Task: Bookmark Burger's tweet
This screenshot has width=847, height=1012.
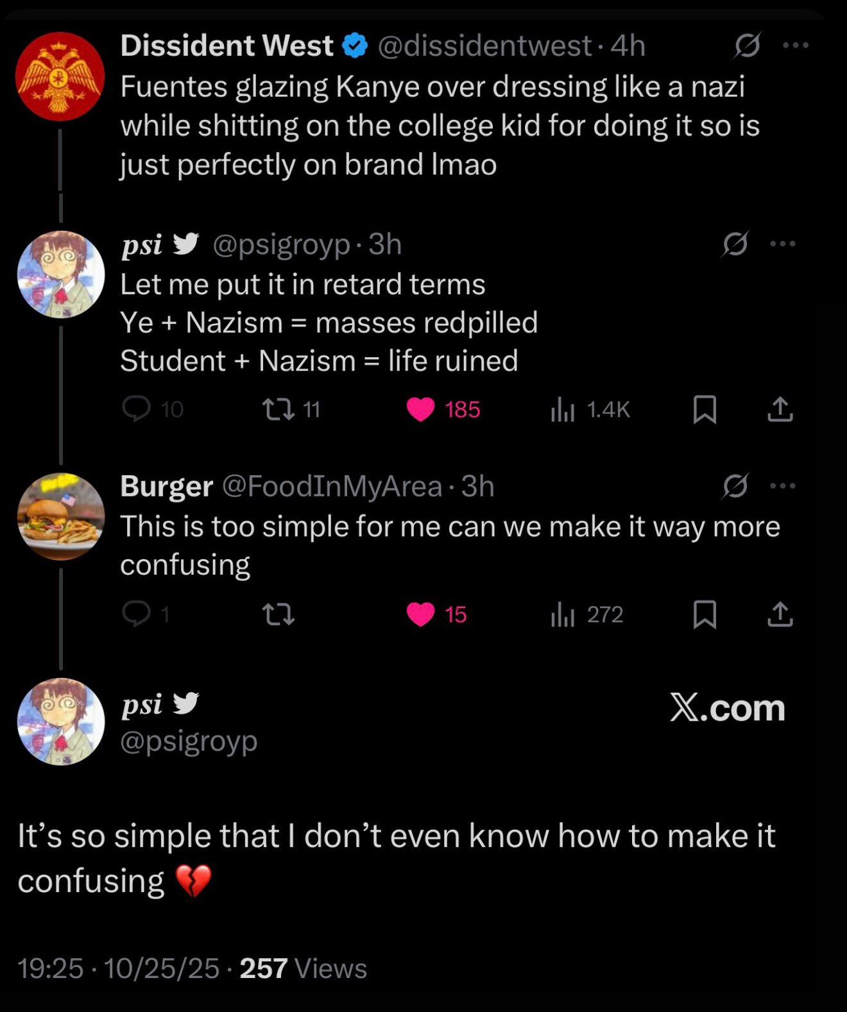Action: coord(705,614)
